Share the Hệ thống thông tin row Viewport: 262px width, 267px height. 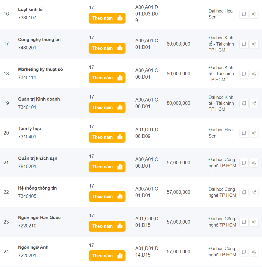click(x=254, y=192)
